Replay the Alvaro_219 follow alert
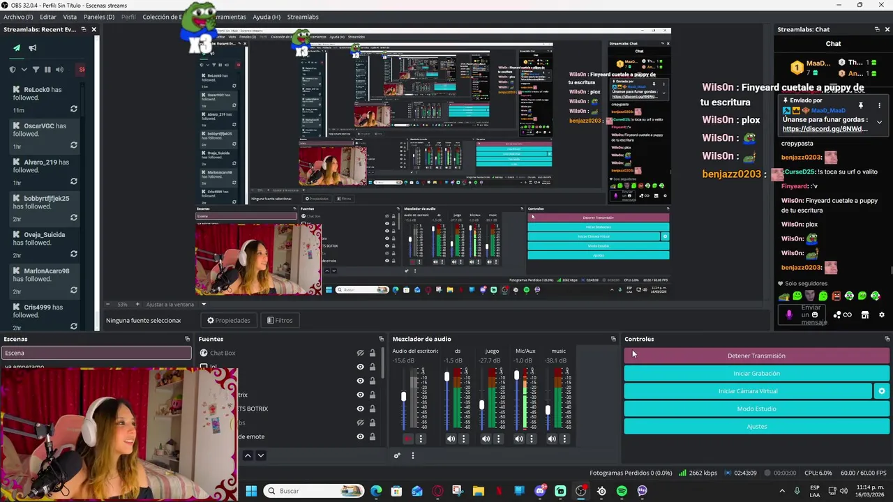 pos(74,181)
